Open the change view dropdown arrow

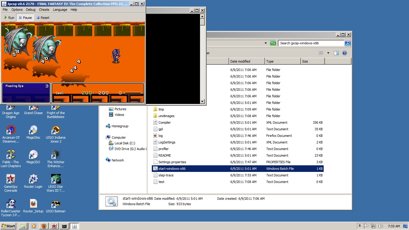point(328,53)
